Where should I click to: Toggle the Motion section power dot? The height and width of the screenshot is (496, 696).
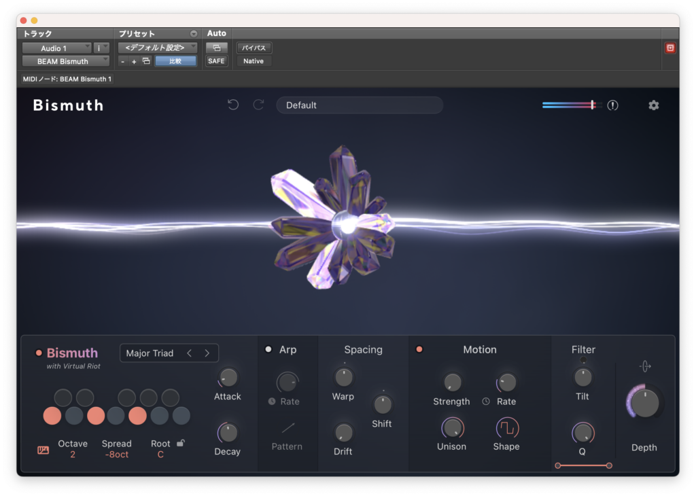[419, 350]
